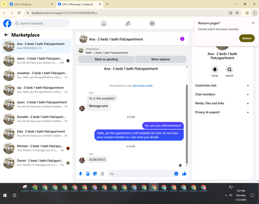Screen dimensions: 259x204
Task: Click Ana's 3038018553 message bubble
Action: pos(97,160)
